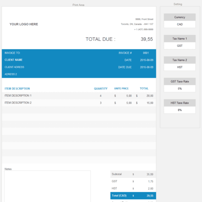This screenshot has width=202, height=202.
Task: Click the item total 20,00
Action: (150, 96)
